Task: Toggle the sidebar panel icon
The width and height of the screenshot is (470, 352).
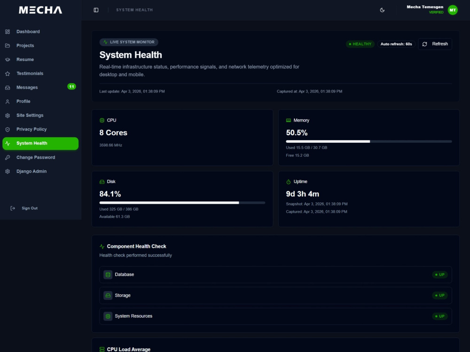Action: [96, 10]
